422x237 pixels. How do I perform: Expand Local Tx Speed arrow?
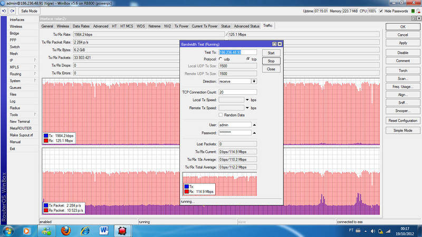(x=247, y=100)
